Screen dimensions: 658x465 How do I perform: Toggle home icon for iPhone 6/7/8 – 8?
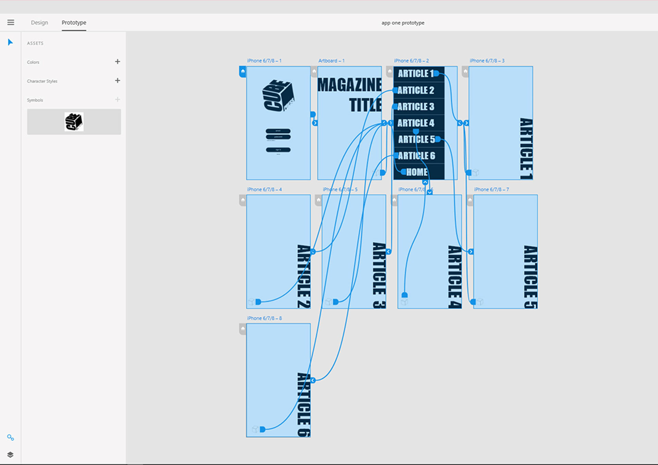tap(243, 329)
